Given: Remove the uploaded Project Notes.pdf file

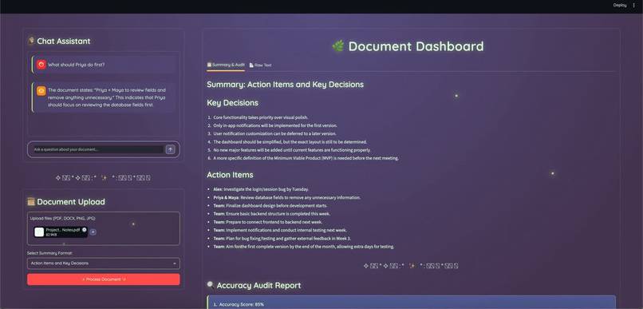Looking at the screenshot, I should point(84,230).
